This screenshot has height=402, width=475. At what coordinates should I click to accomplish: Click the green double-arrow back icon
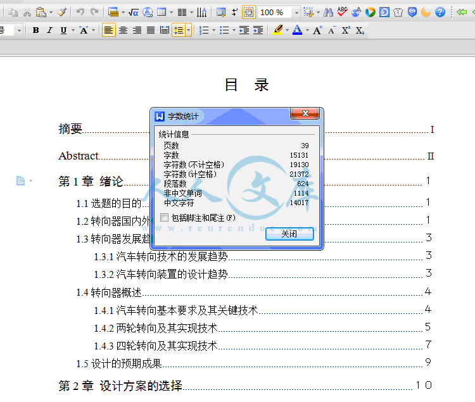tap(462, 13)
